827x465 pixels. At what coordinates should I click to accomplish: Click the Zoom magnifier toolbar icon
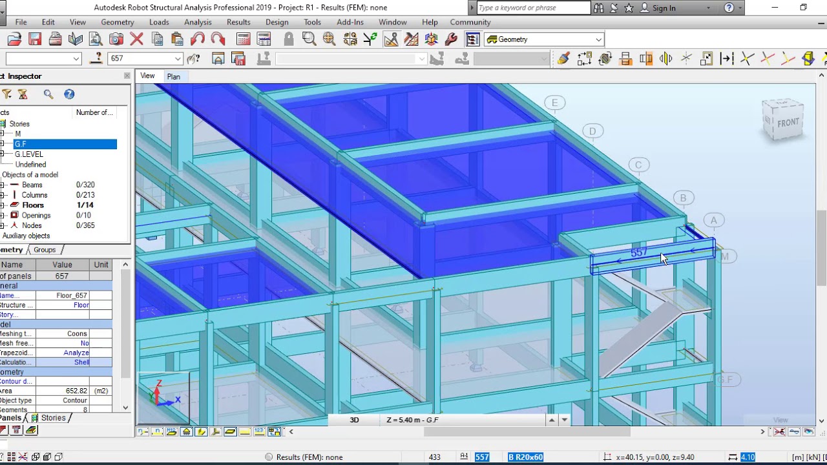pos(309,39)
